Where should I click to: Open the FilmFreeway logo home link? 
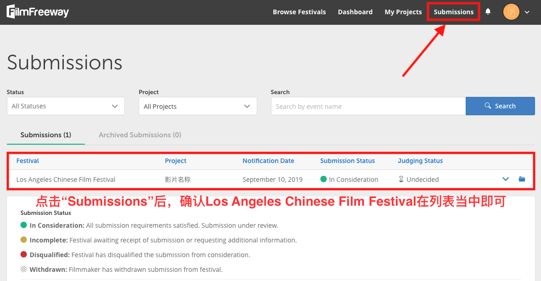click(38, 12)
